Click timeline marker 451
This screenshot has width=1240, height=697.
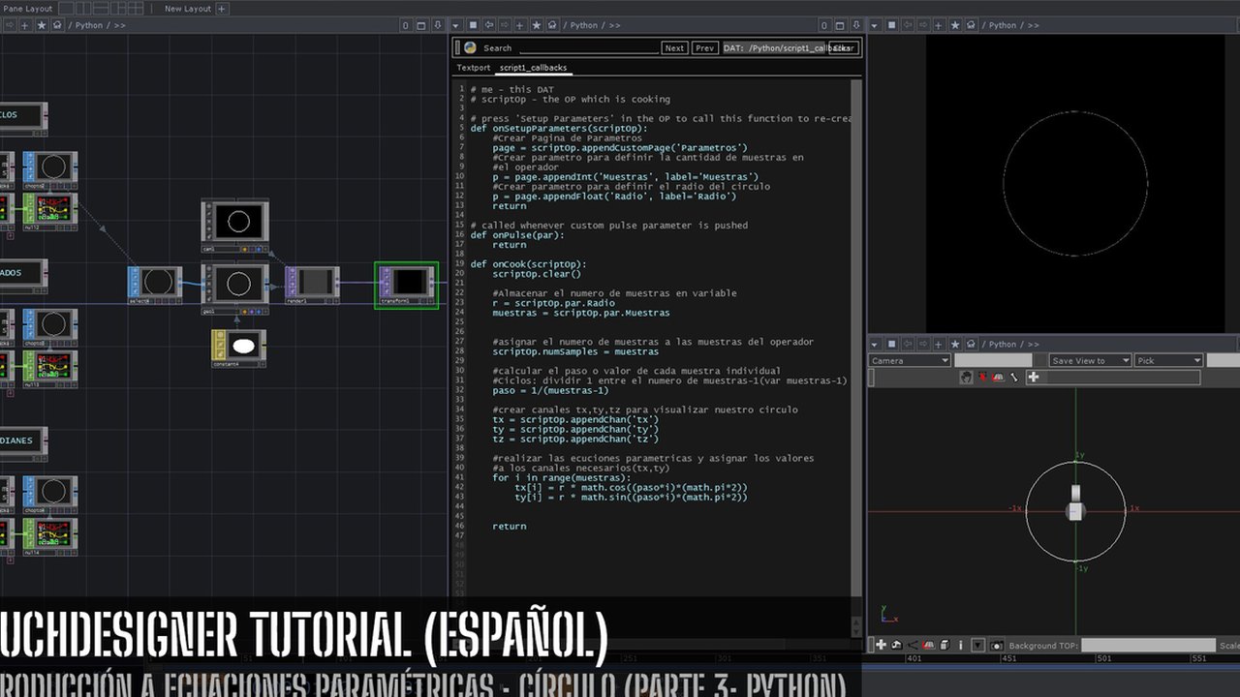(1008, 658)
